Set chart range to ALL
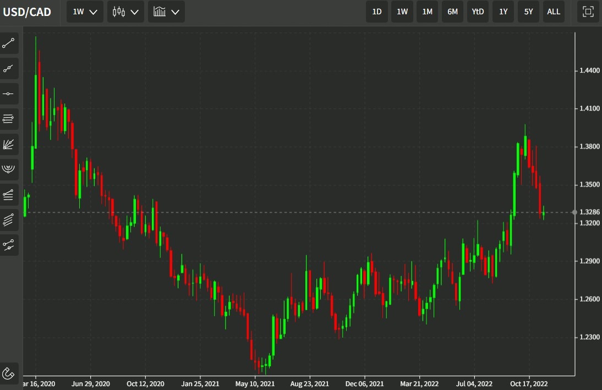Image resolution: width=602 pixels, height=390 pixels. tap(554, 12)
